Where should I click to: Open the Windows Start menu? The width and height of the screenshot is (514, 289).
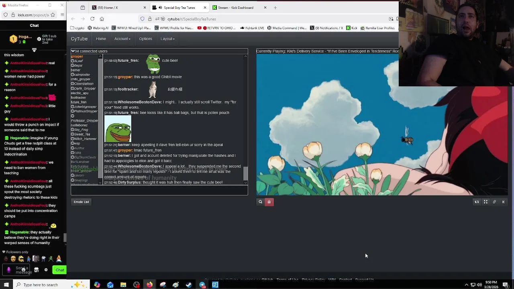[x=6, y=285]
